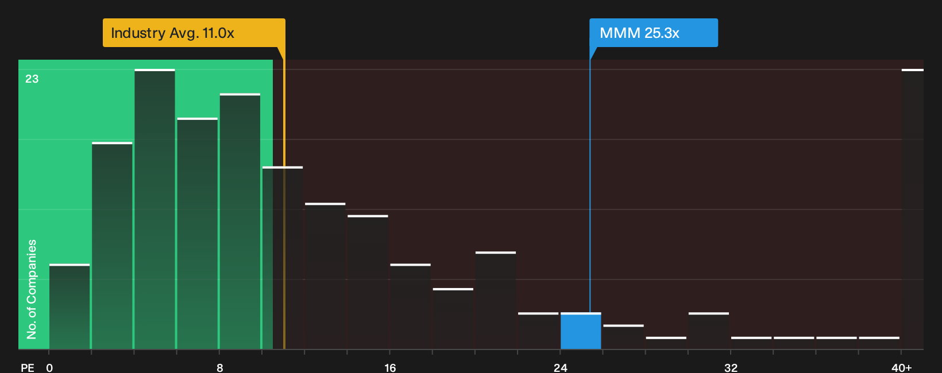942x373 pixels.
Task: Click the tallest histogram bar near PE 4-6
Action: point(155,209)
